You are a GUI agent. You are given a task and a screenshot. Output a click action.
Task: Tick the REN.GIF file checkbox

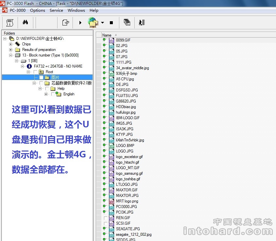point(106,218)
